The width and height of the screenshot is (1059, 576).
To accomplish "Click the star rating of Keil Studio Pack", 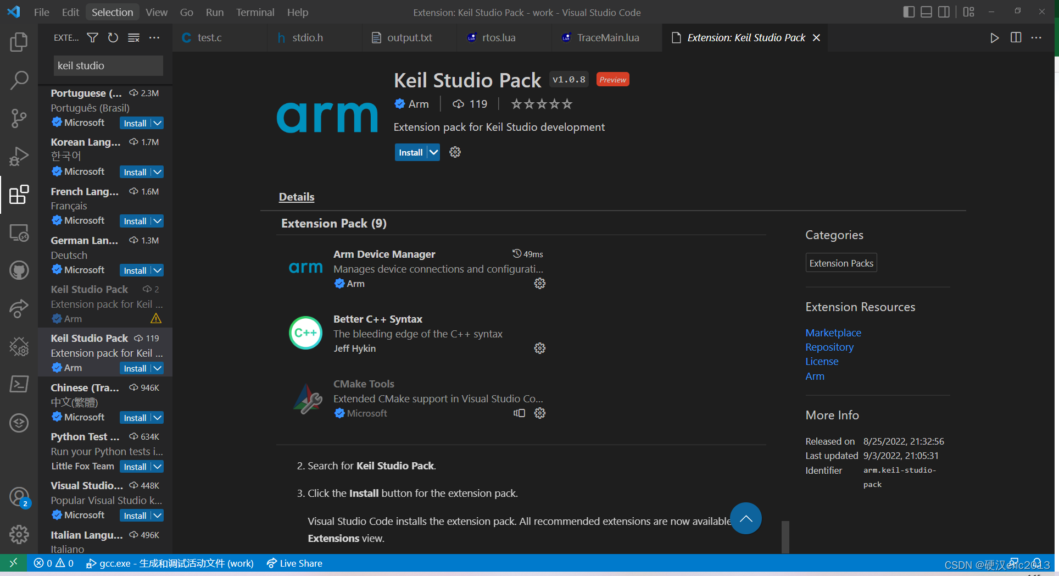I will click(542, 104).
